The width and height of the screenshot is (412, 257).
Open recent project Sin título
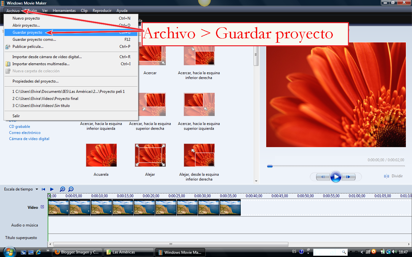tap(71, 106)
